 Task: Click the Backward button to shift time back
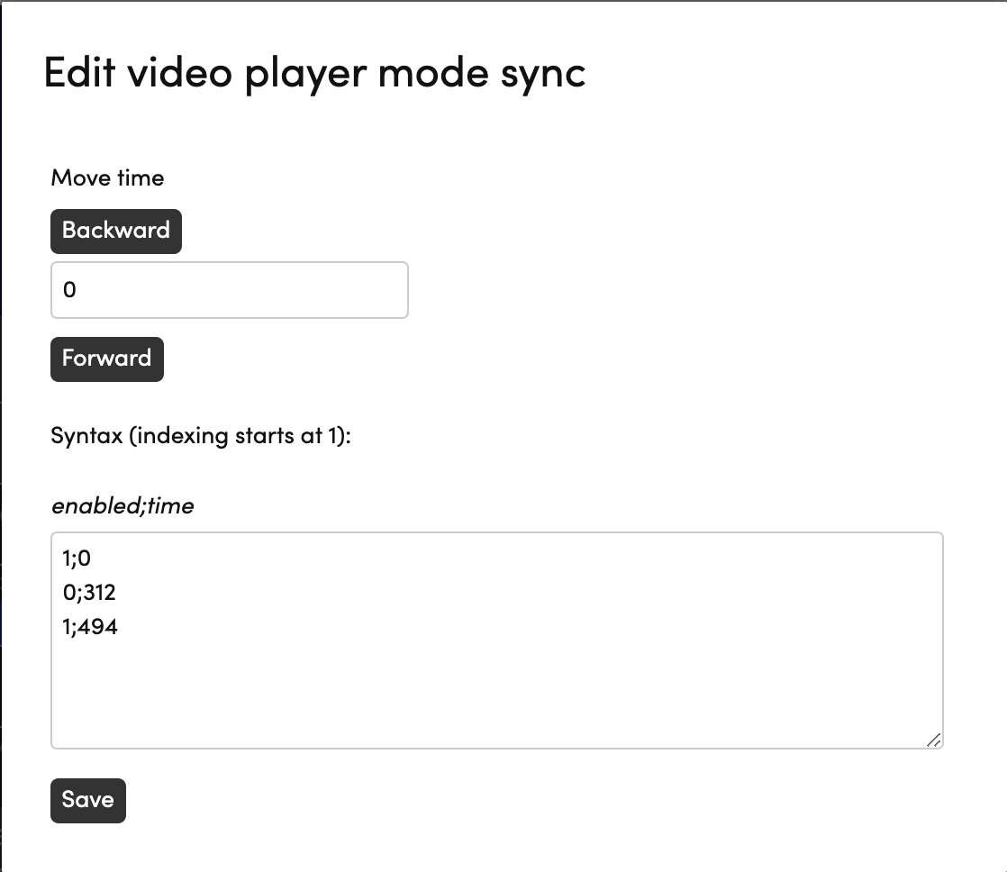[x=115, y=231]
